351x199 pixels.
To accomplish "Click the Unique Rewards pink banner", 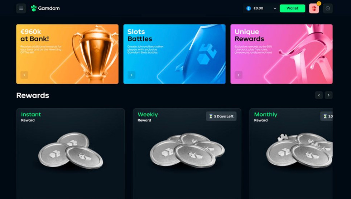I will 282,54.
